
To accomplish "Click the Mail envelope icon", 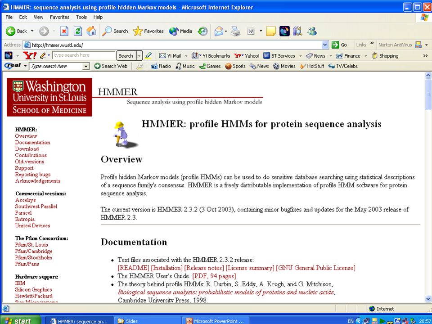I will pyautogui.click(x=219, y=31).
